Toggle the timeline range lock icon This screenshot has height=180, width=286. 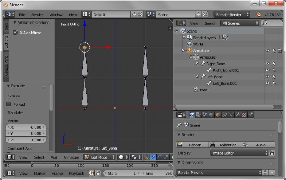pyautogui.click(x=98, y=173)
